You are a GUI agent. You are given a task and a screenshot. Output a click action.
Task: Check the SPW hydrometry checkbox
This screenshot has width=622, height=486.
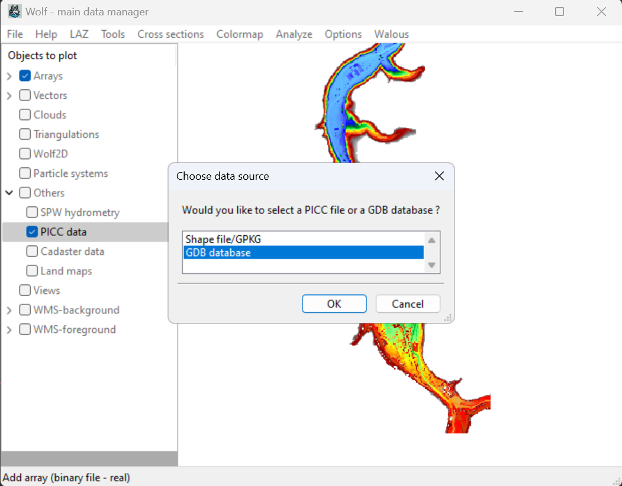32,212
